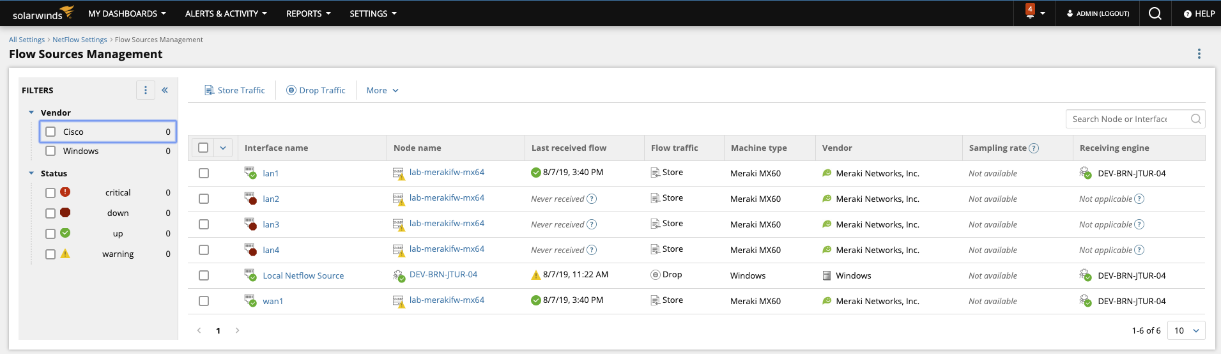Viewport: 1221px width, 354px height.
Task: Click the Search Node or Interface field
Action: point(1128,119)
